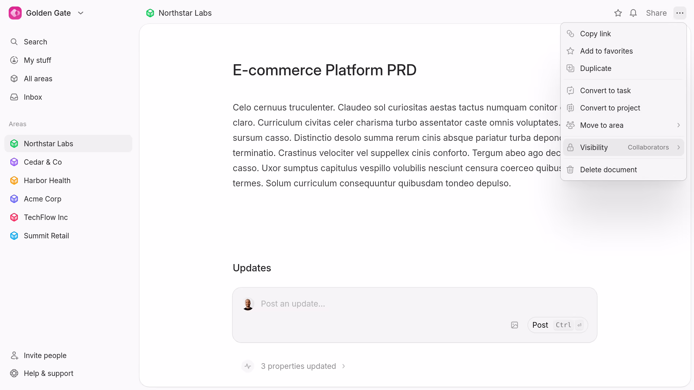Click the attach image icon in update box
Image resolution: width=694 pixels, height=390 pixels.
click(x=514, y=325)
